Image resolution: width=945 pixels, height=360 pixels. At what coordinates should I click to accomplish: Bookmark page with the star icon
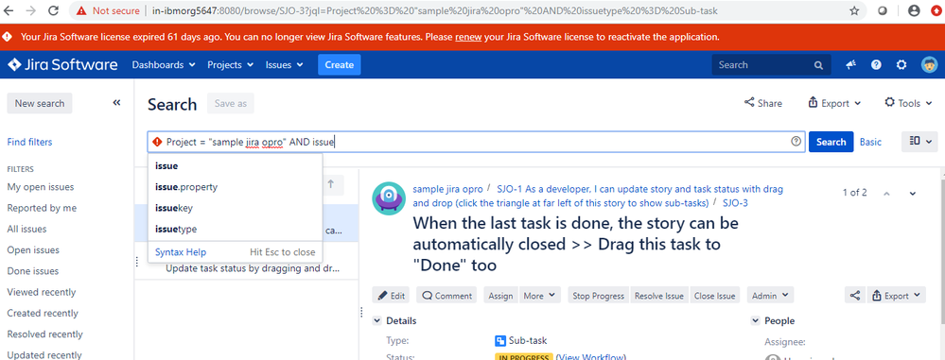click(854, 10)
